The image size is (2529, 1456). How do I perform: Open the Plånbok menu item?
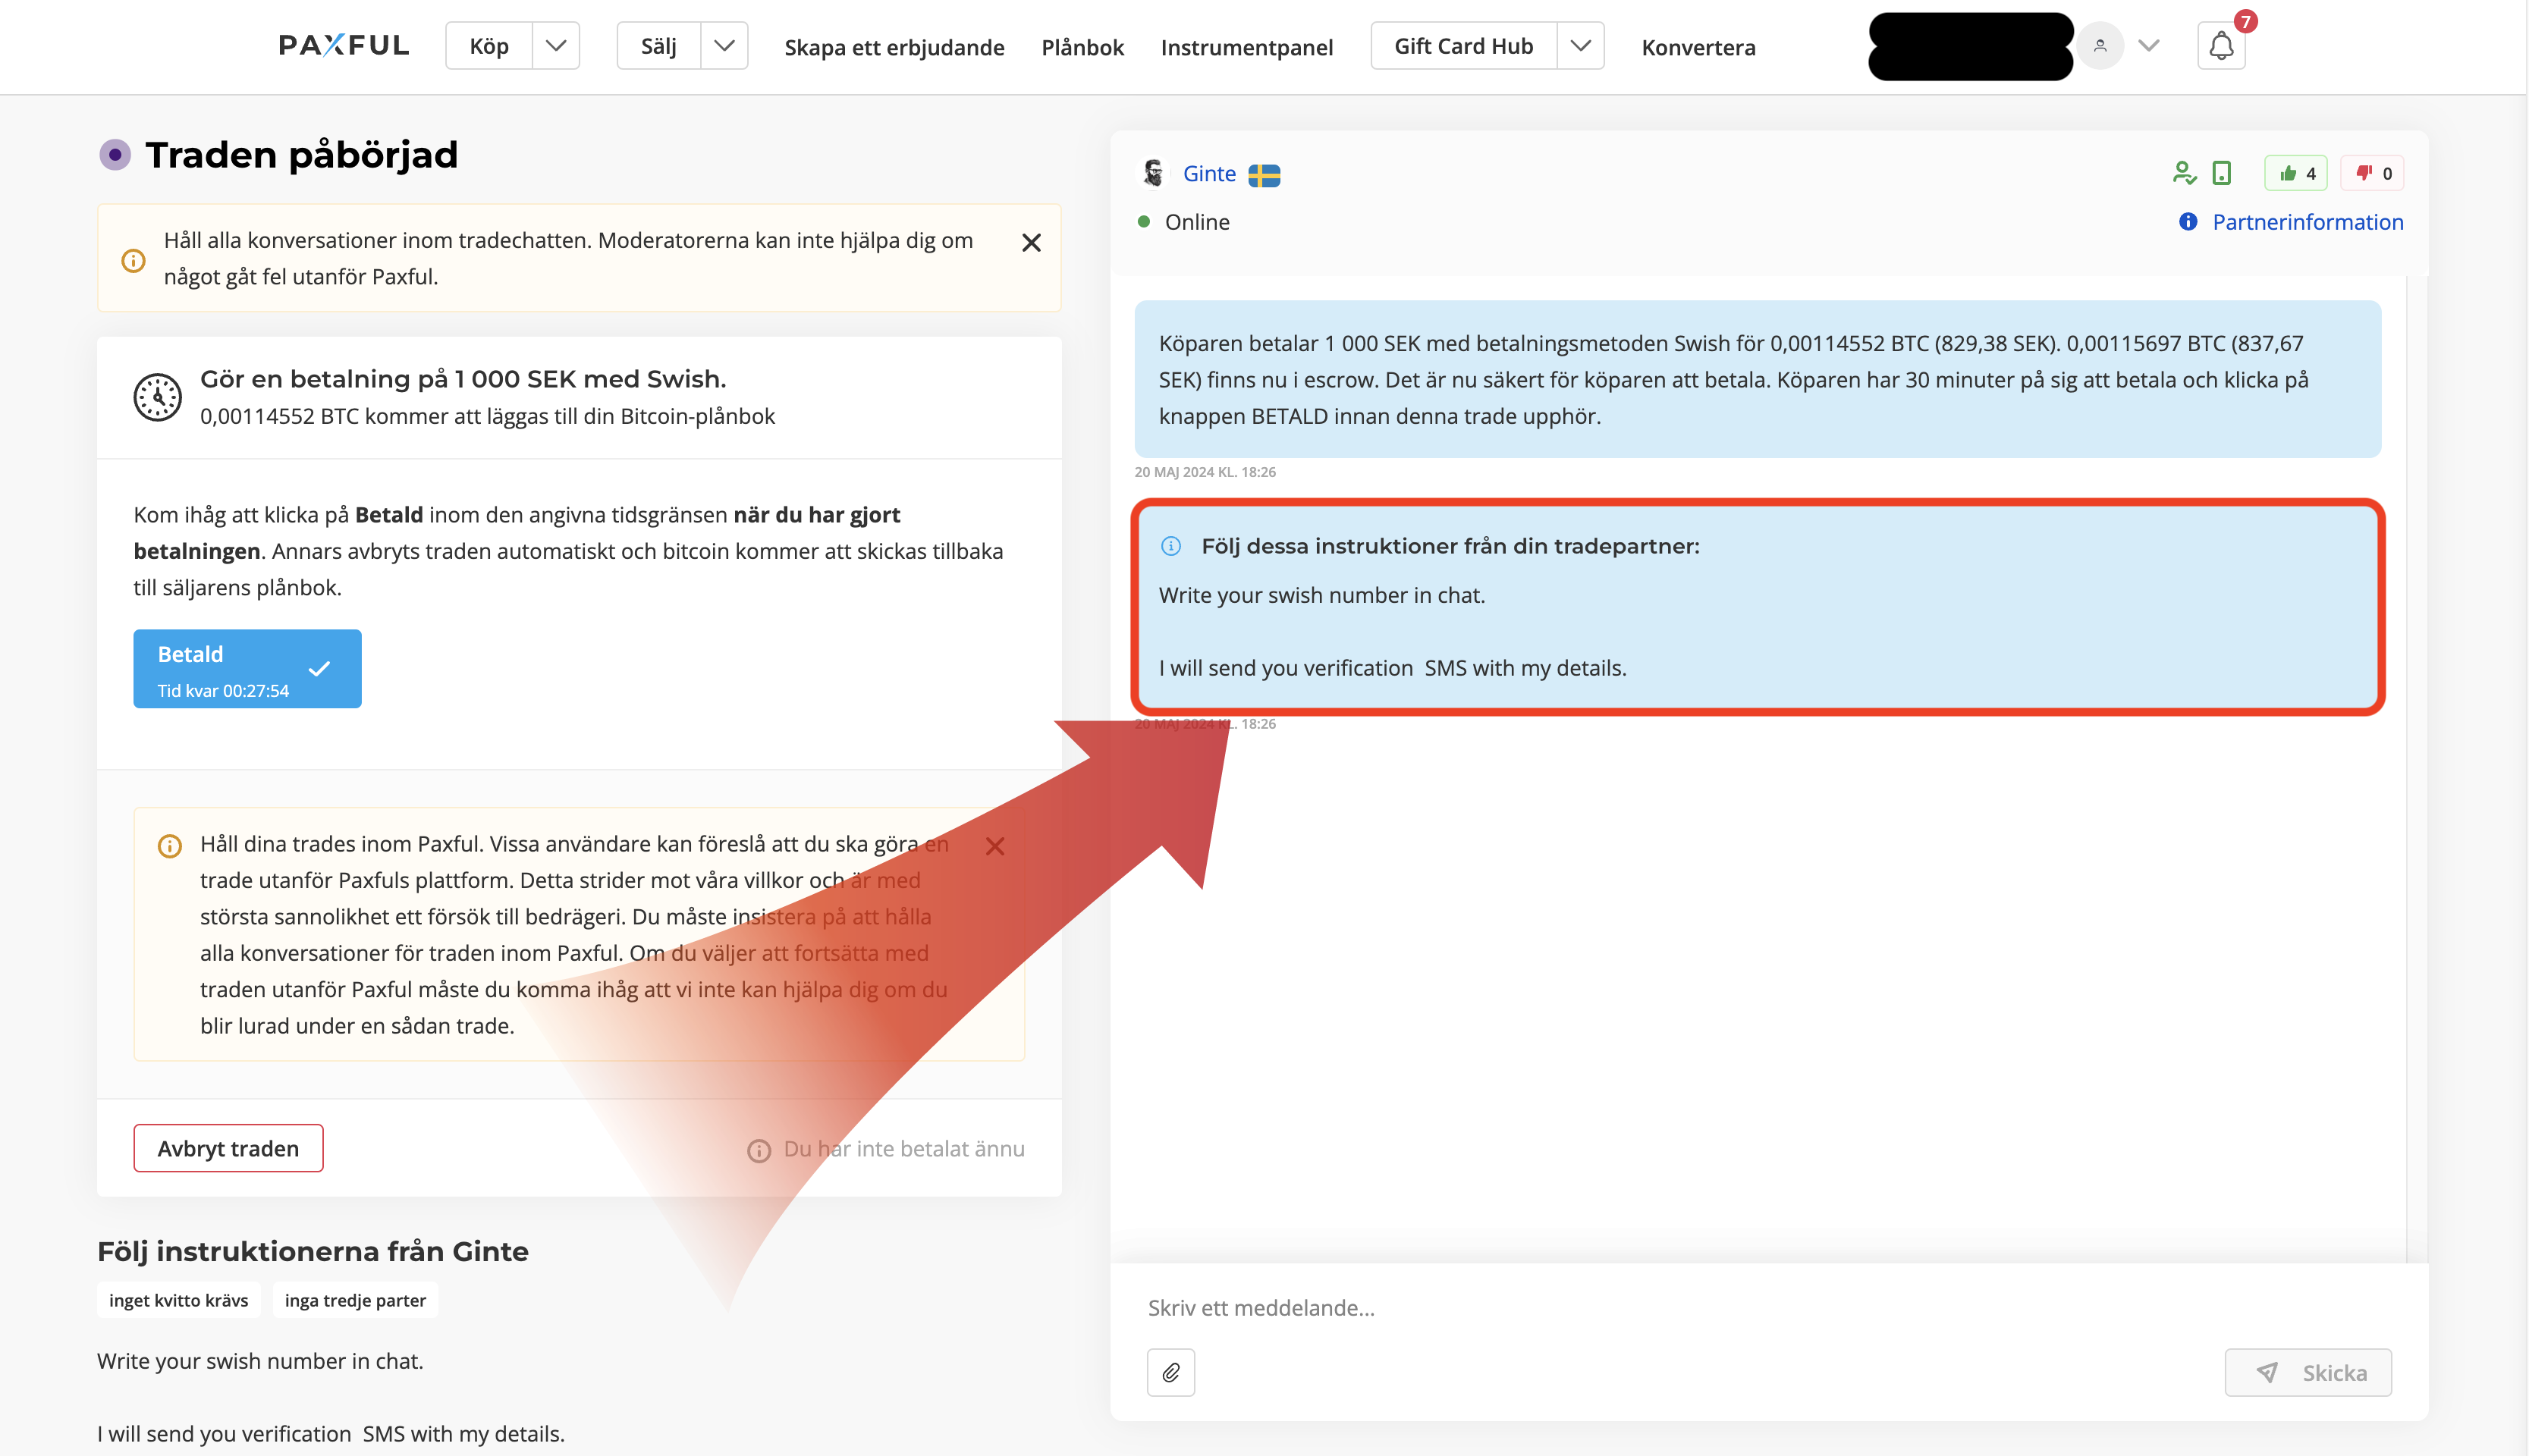[1082, 47]
